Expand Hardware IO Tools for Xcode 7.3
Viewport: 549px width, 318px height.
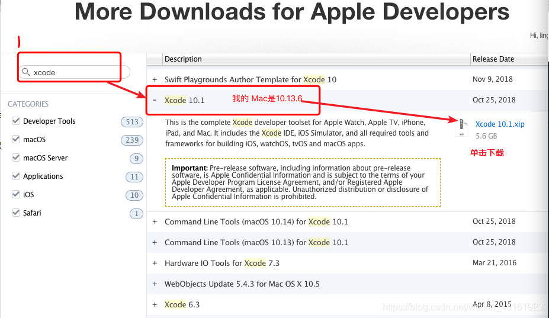155,263
